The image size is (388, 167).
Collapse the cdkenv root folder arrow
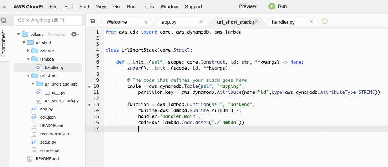pos(19,34)
